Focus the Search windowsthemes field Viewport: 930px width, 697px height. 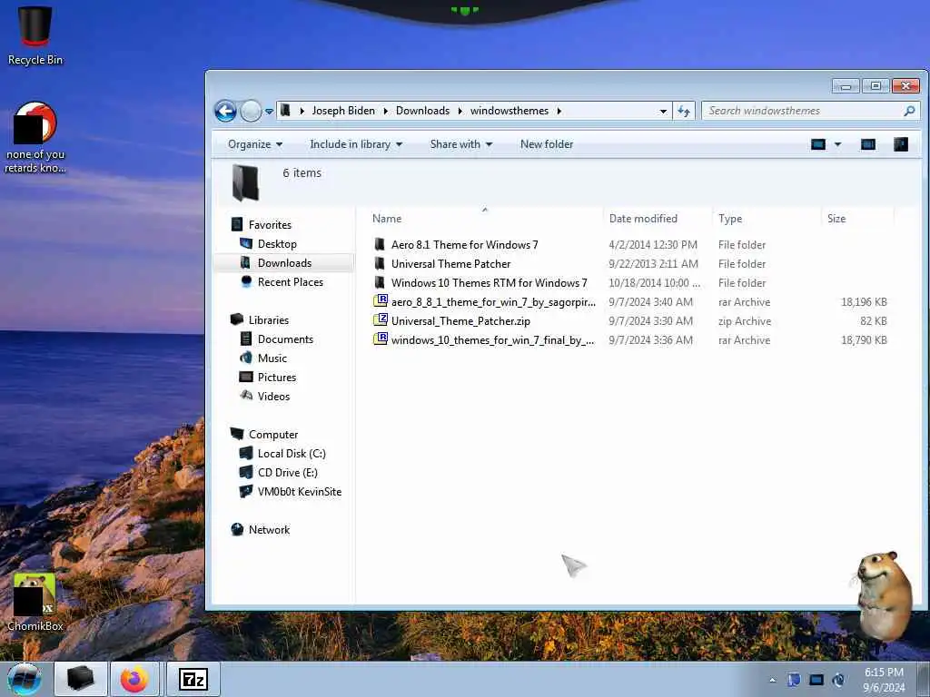pos(811,111)
